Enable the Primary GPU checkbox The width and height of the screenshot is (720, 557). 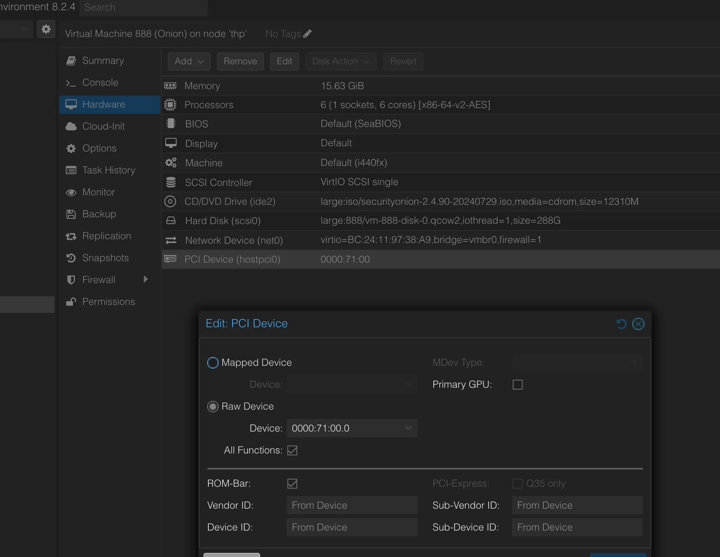[x=517, y=385]
